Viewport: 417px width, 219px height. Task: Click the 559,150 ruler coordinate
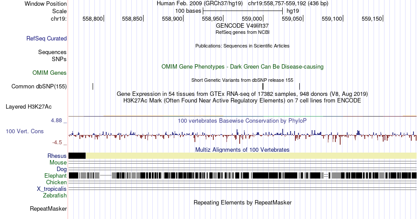click(x=372, y=18)
